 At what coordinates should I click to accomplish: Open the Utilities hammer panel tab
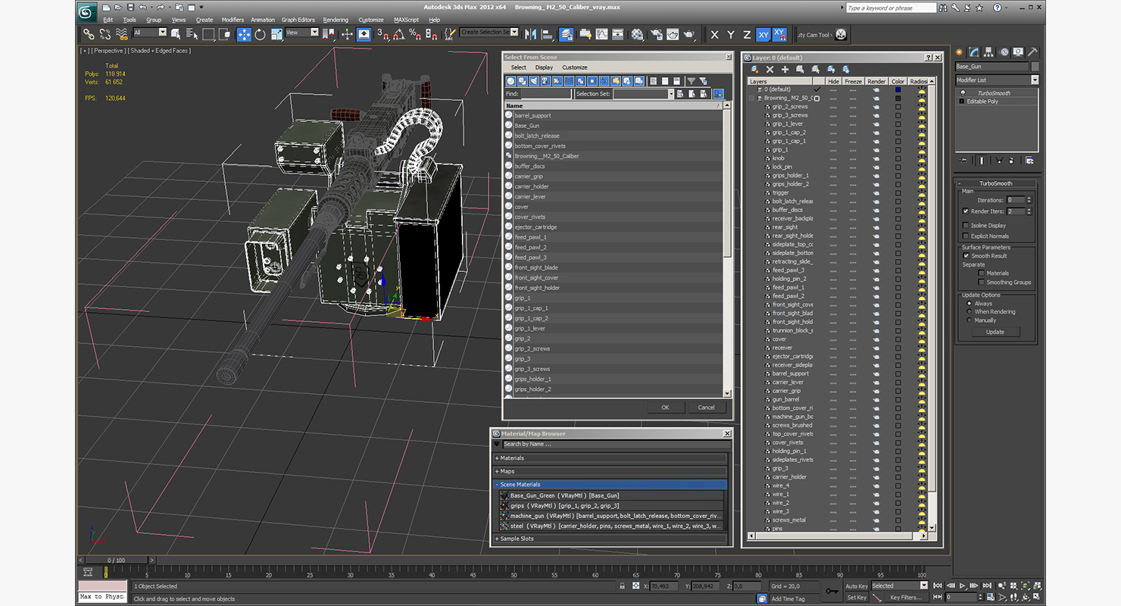pos(1033,52)
